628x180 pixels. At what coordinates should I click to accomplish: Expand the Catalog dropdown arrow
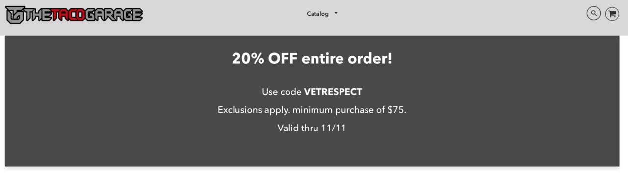click(x=336, y=13)
